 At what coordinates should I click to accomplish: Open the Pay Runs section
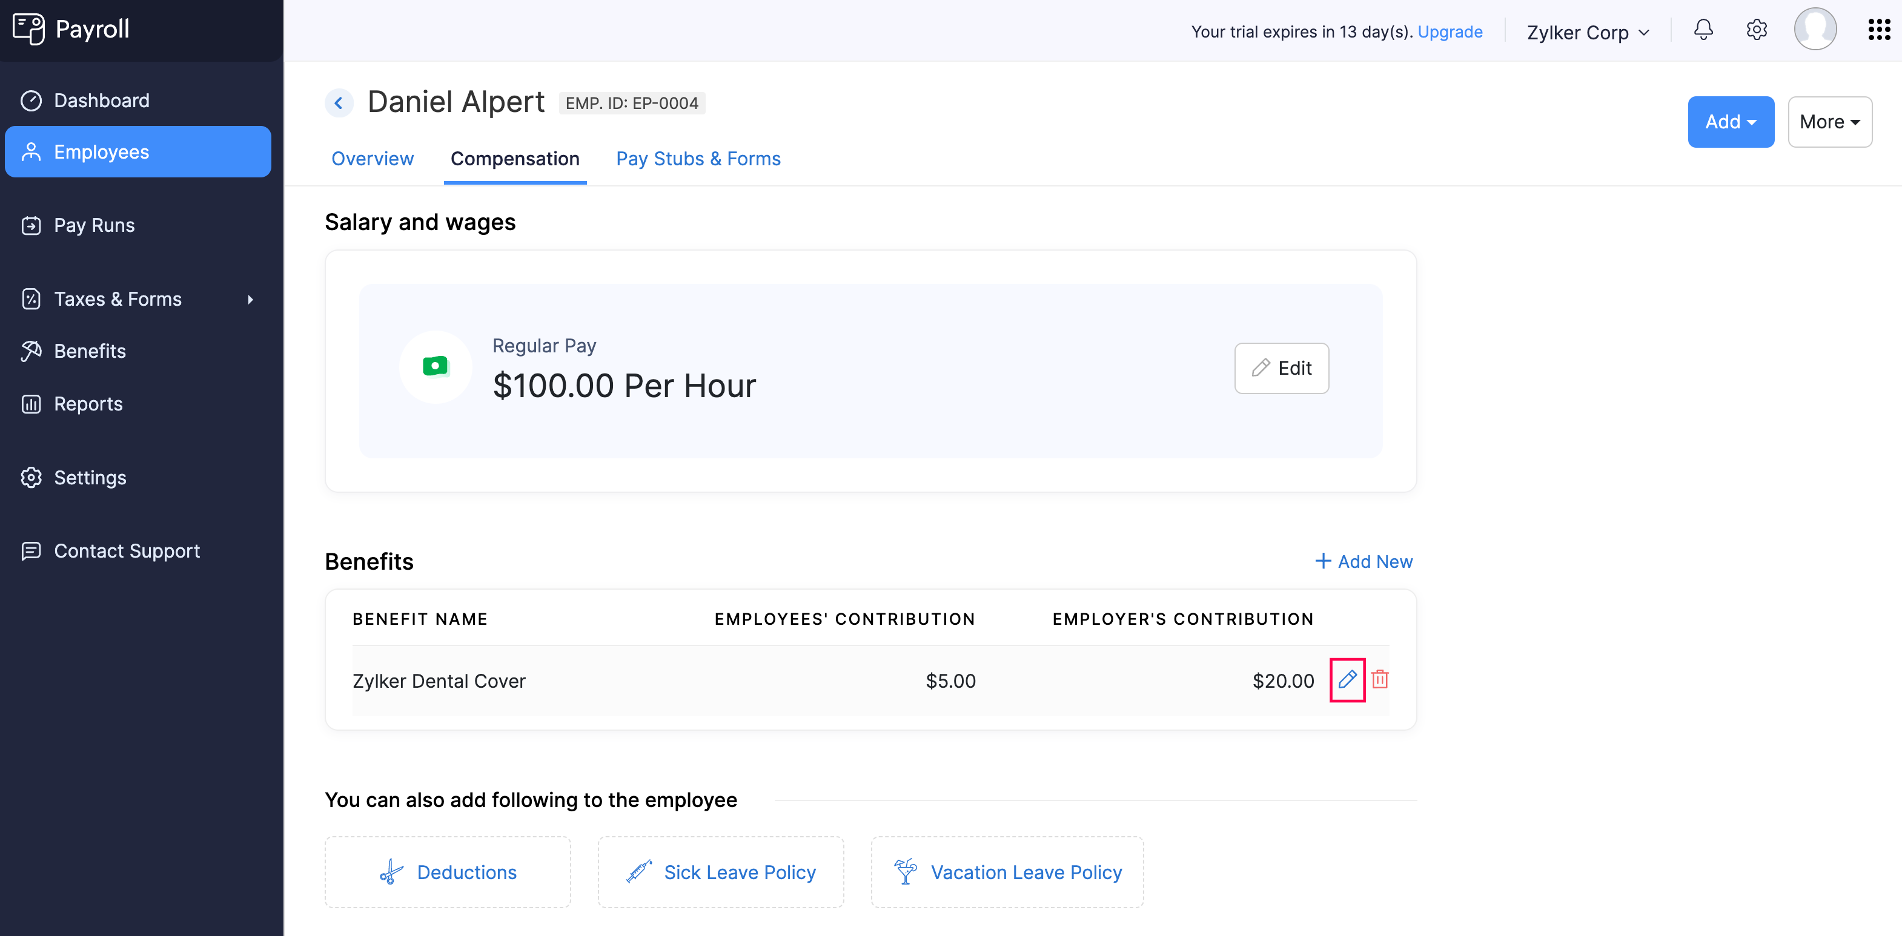pyautogui.click(x=93, y=224)
